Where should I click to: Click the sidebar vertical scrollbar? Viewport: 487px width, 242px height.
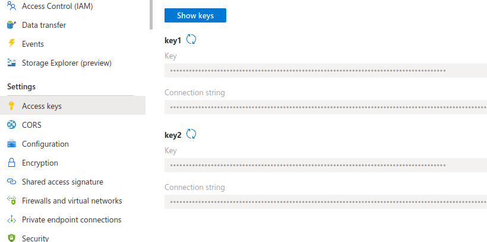coord(151,15)
